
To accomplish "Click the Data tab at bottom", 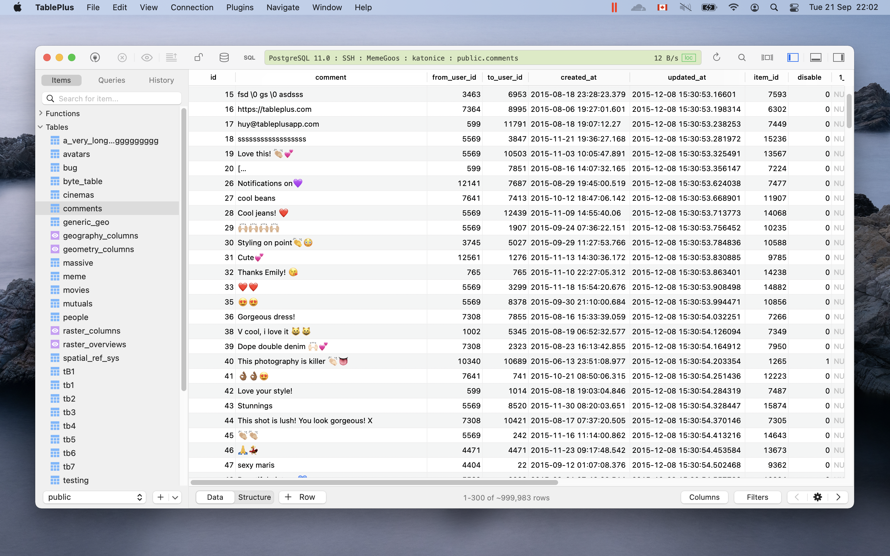I will (215, 497).
